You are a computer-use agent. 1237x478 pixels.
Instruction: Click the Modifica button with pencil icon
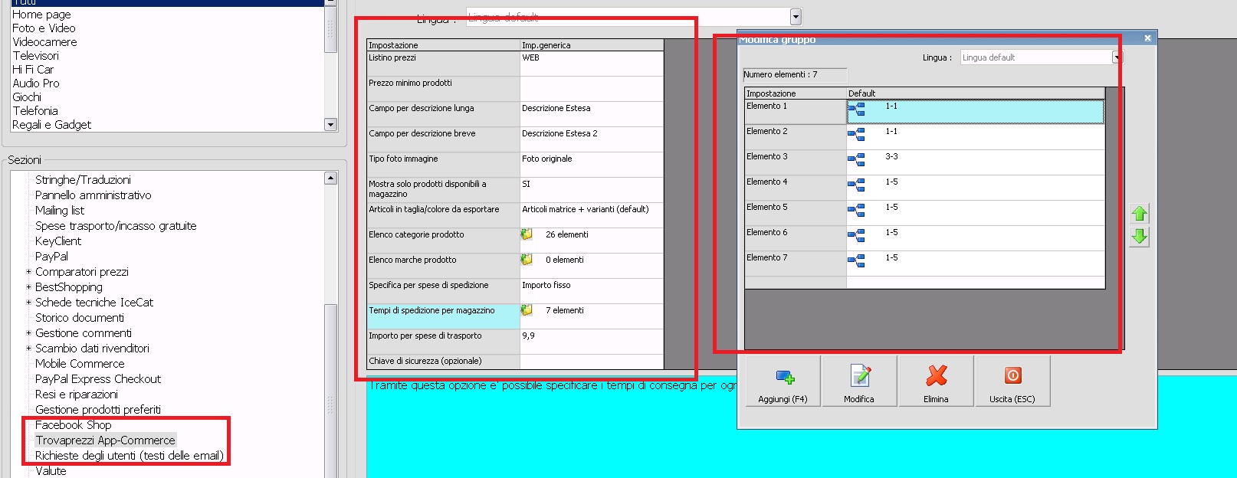(x=859, y=381)
